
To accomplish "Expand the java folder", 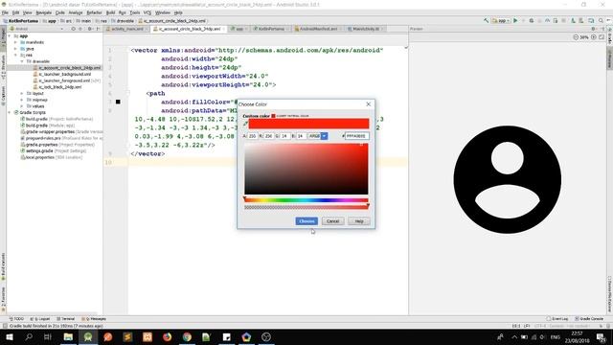I will pos(15,49).
